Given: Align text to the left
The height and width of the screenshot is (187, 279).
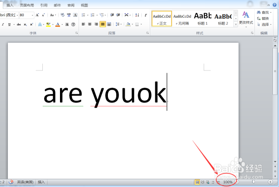Looking at the screenshot, I should (x=83, y=24).
